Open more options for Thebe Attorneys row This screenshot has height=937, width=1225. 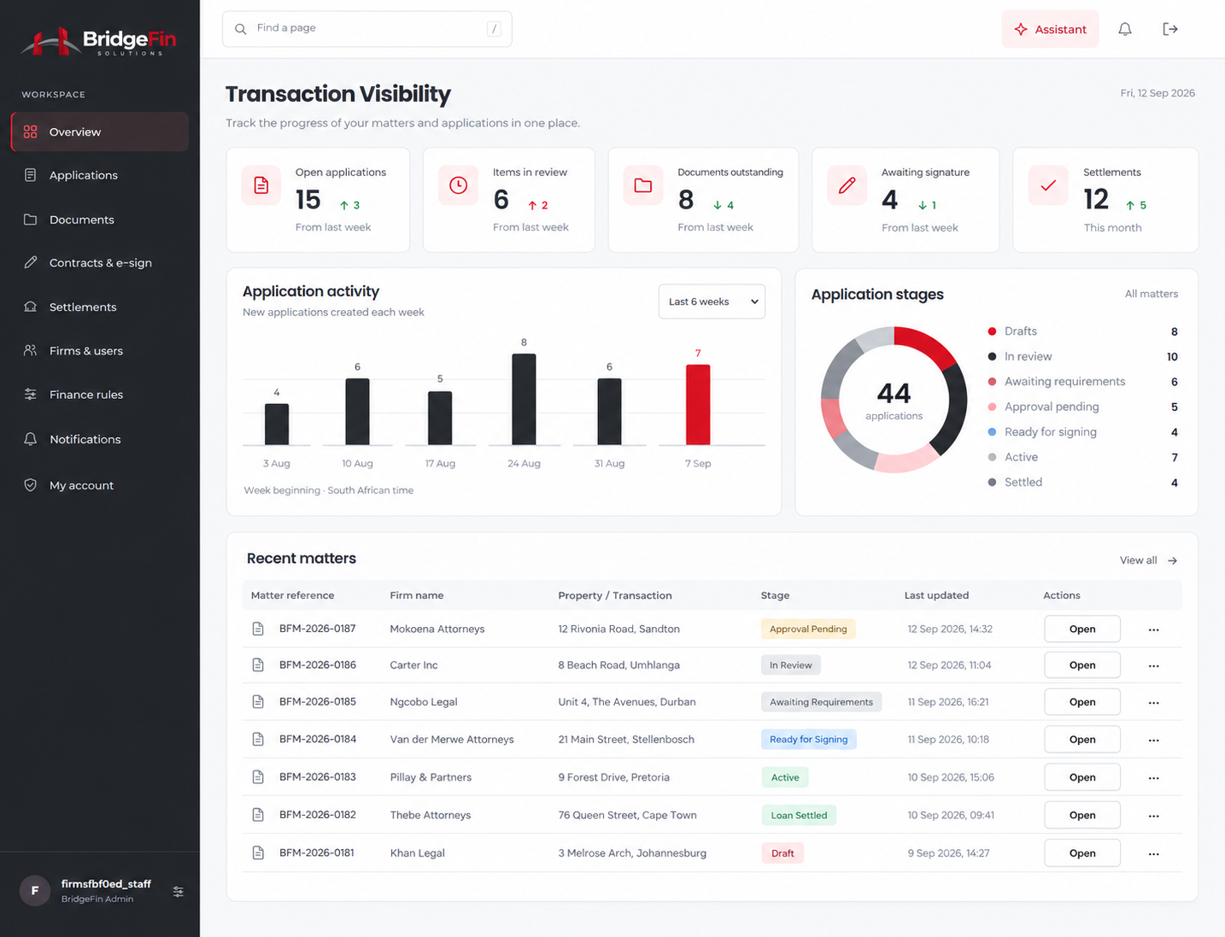click(1154, 816)
